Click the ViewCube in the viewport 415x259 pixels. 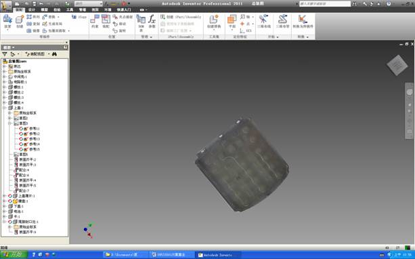(x=397, y=65)
